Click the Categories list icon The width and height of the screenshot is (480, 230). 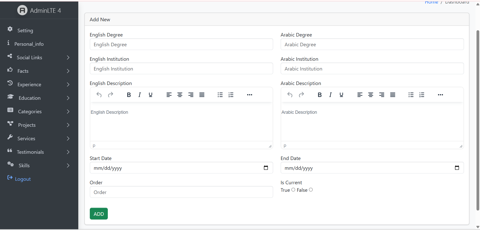click(10, 110)
